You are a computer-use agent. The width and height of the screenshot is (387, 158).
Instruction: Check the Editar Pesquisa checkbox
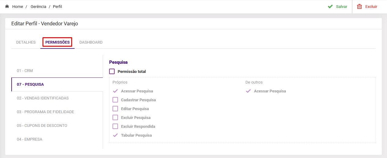[x=115, y=109]
